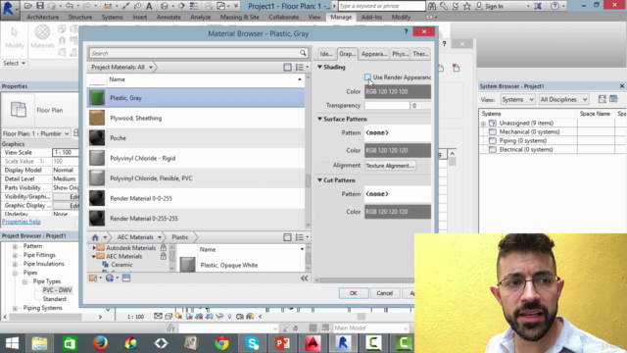Switch to the Thermal tab

click(x=420, y=54)
